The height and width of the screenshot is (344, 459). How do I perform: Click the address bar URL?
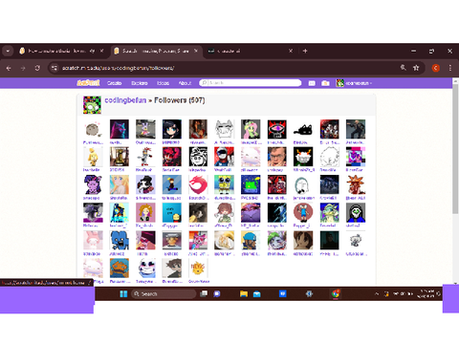(x=118, y=68)
